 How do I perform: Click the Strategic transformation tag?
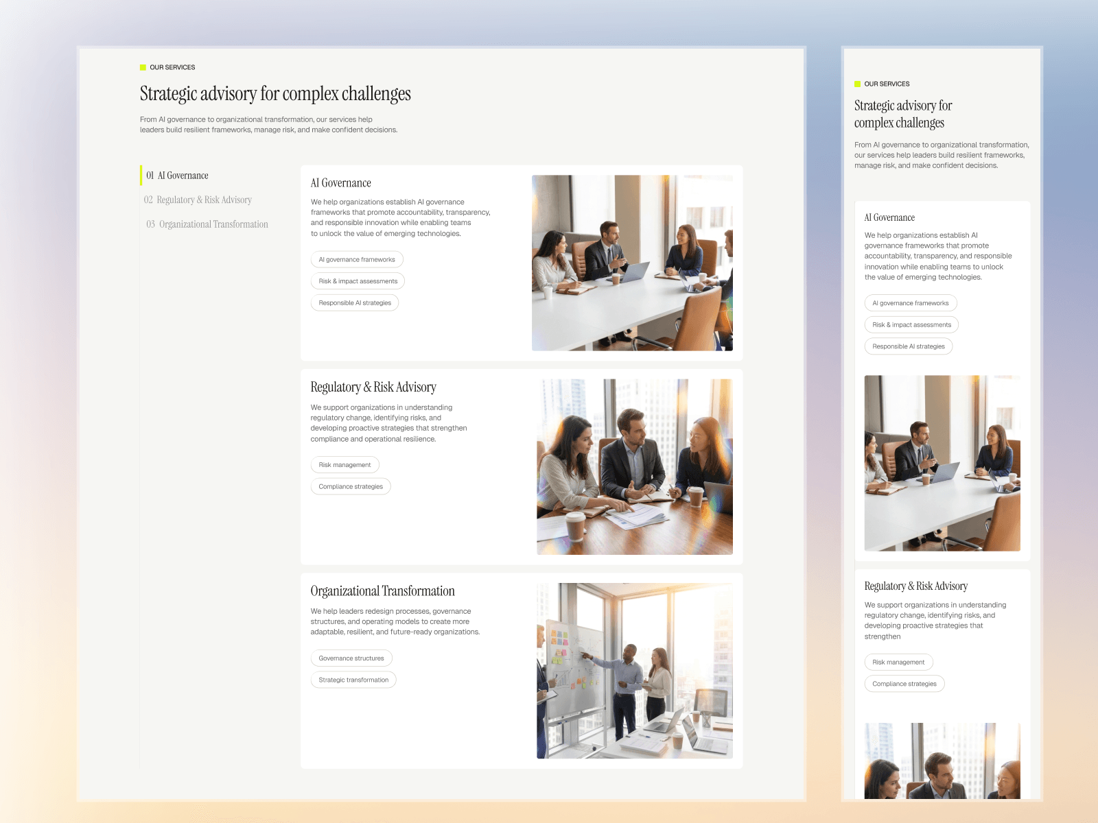(353, 680)
